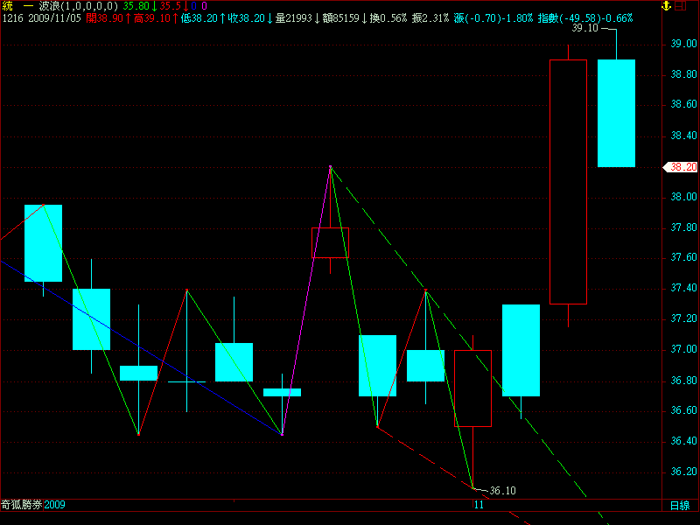Viewport: 700px width, 525px height.
Task: Click the 37.80 price axis label
Action: [683, 227]
